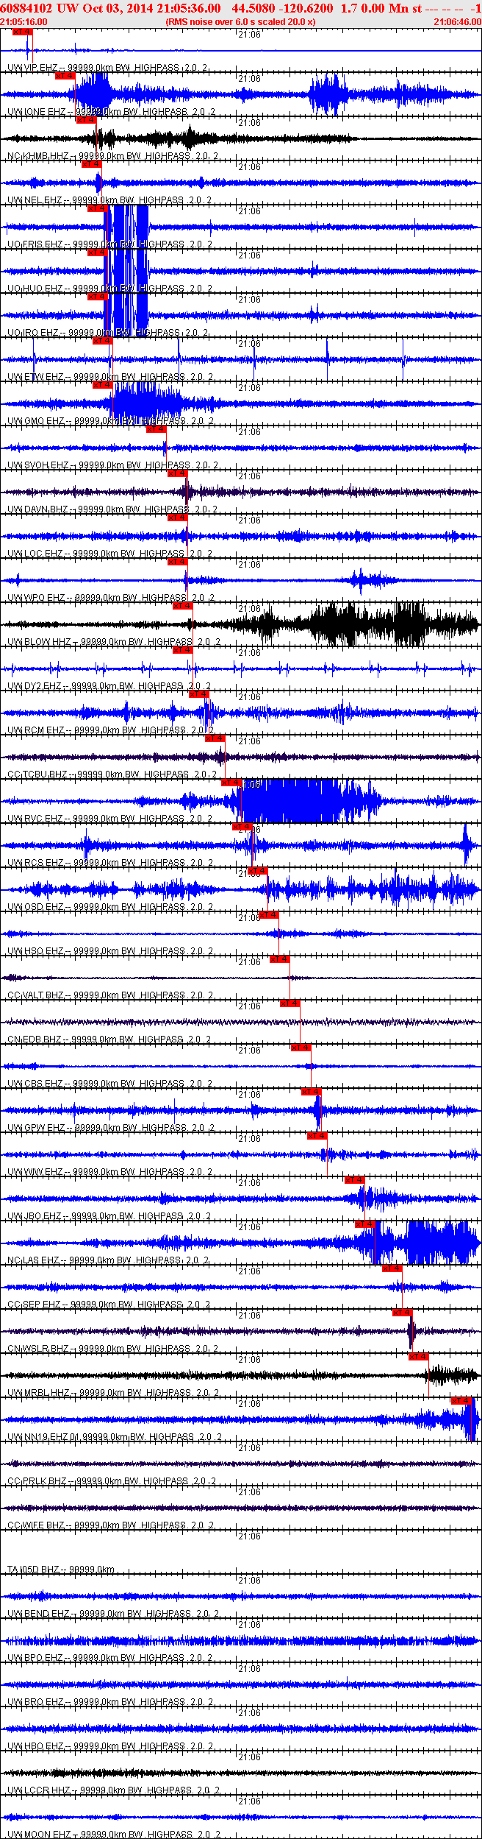482x1839 pixels.
Task: Click the UO HUO EHZ station label
Action: 110,289
